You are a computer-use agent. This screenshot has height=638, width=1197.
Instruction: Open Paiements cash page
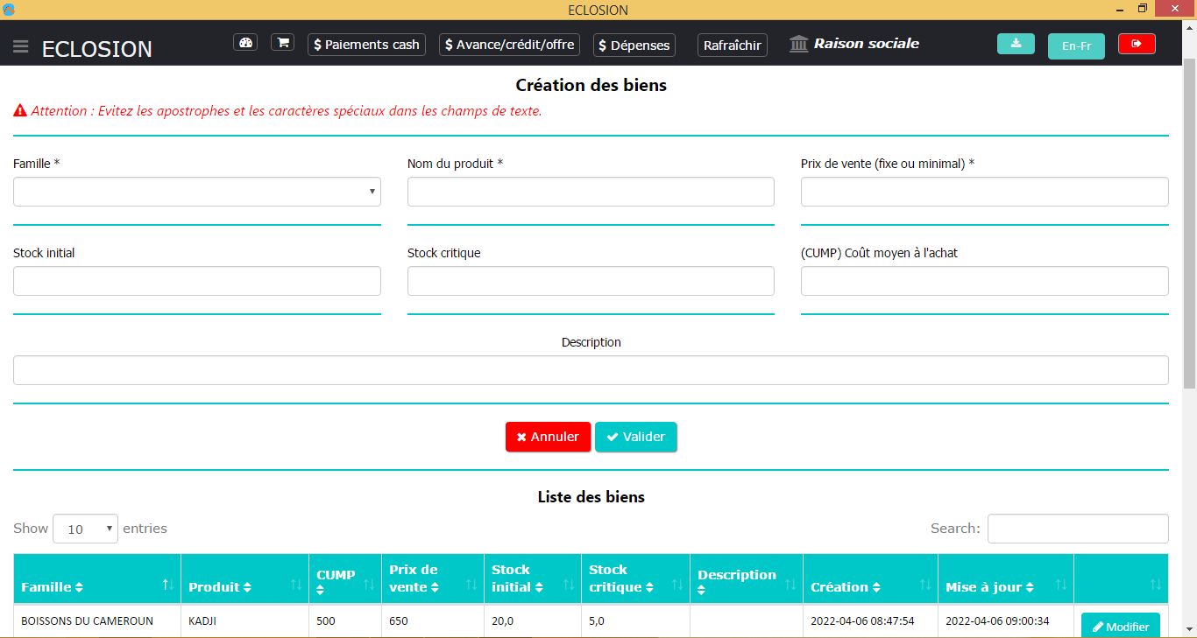pyautogui.click(x=366, y=45)
